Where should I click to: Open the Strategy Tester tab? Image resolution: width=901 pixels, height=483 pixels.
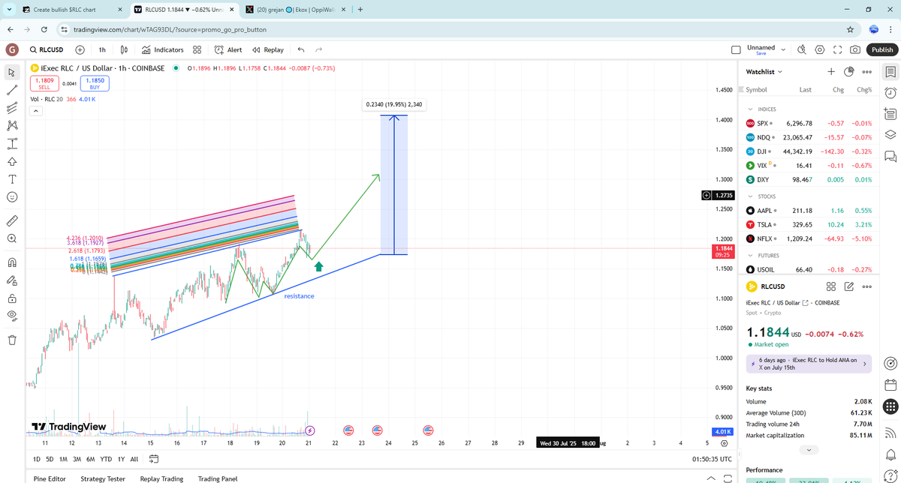coord(103,478)
